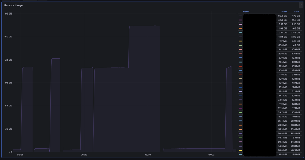Toggle sort direction on the Max column header
This screenshot has width=305, height=160.
coord(297,12)
